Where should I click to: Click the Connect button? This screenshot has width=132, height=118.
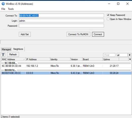click(98, 34)
